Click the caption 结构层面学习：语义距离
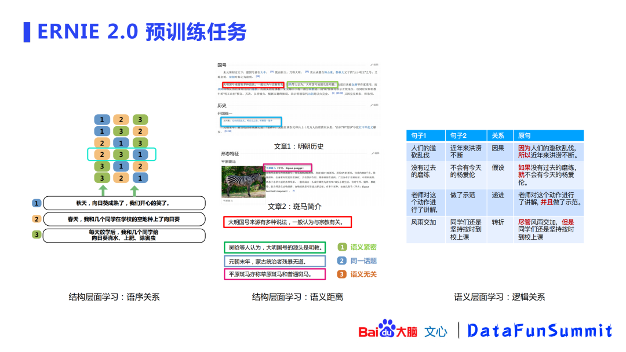 (x=297, y=297)
